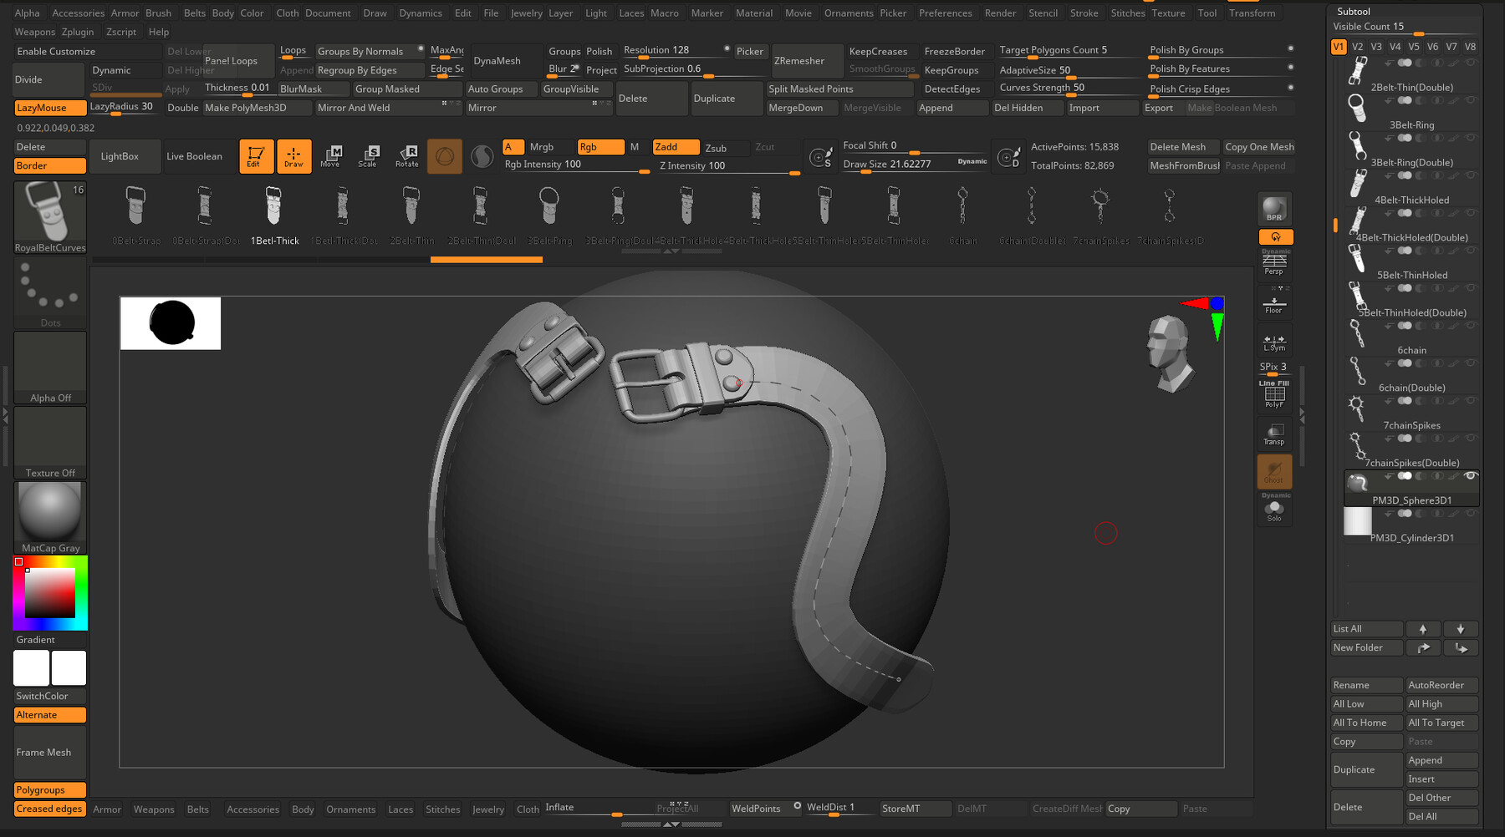The width and height of the screenshot is (1505, 837).
Task: Open the MatCap Gray material selector
Action: point(50,518)
